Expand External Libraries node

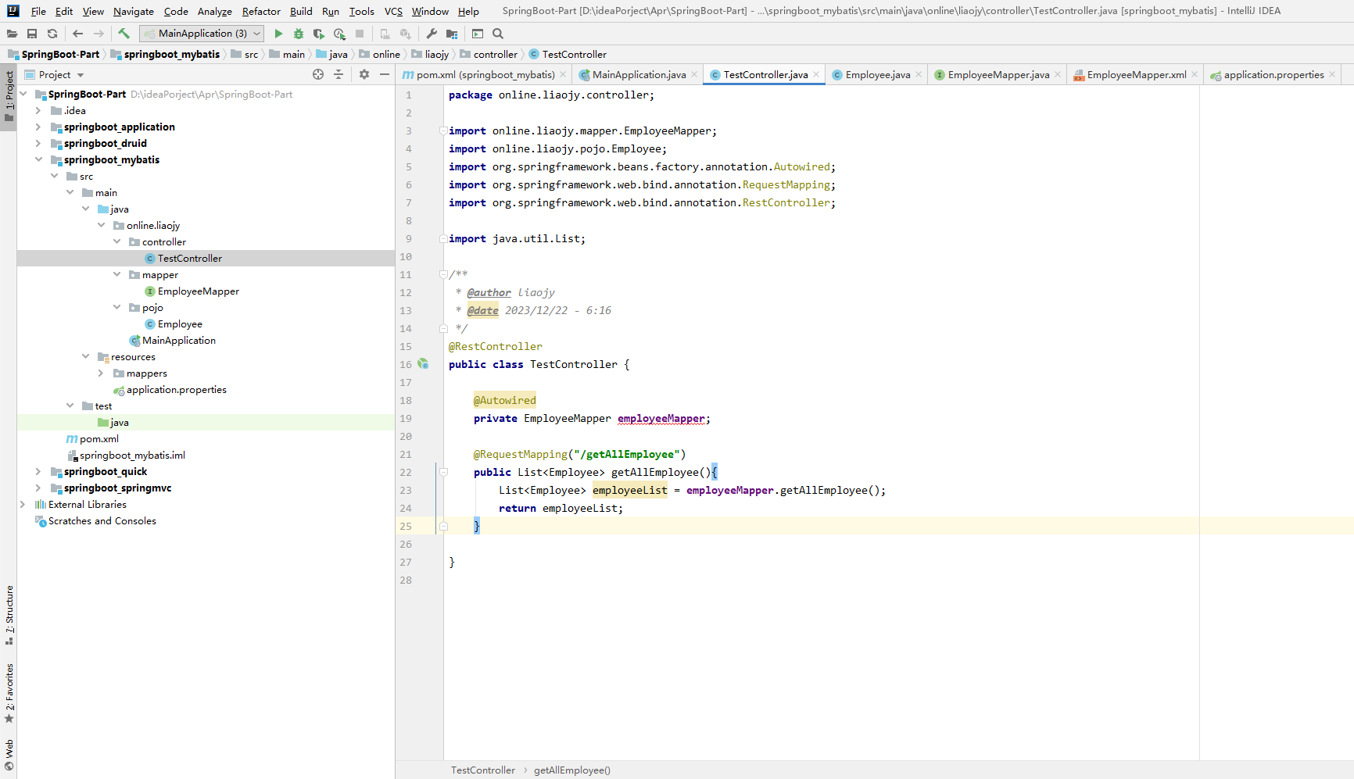click(x=23, y=504)
